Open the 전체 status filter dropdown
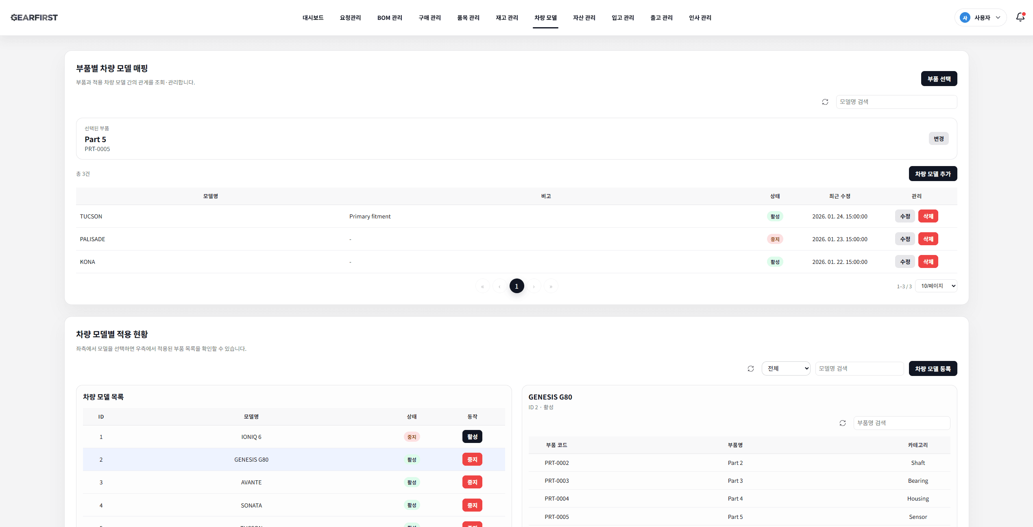 [x=785, y=369]
